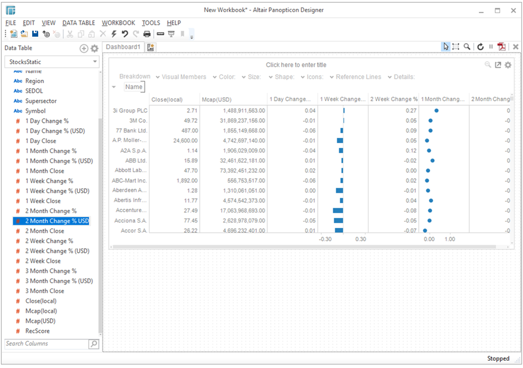523x368 pixels.
Task: Select the Mcap(USD) column header
Action: coord(217,99)
